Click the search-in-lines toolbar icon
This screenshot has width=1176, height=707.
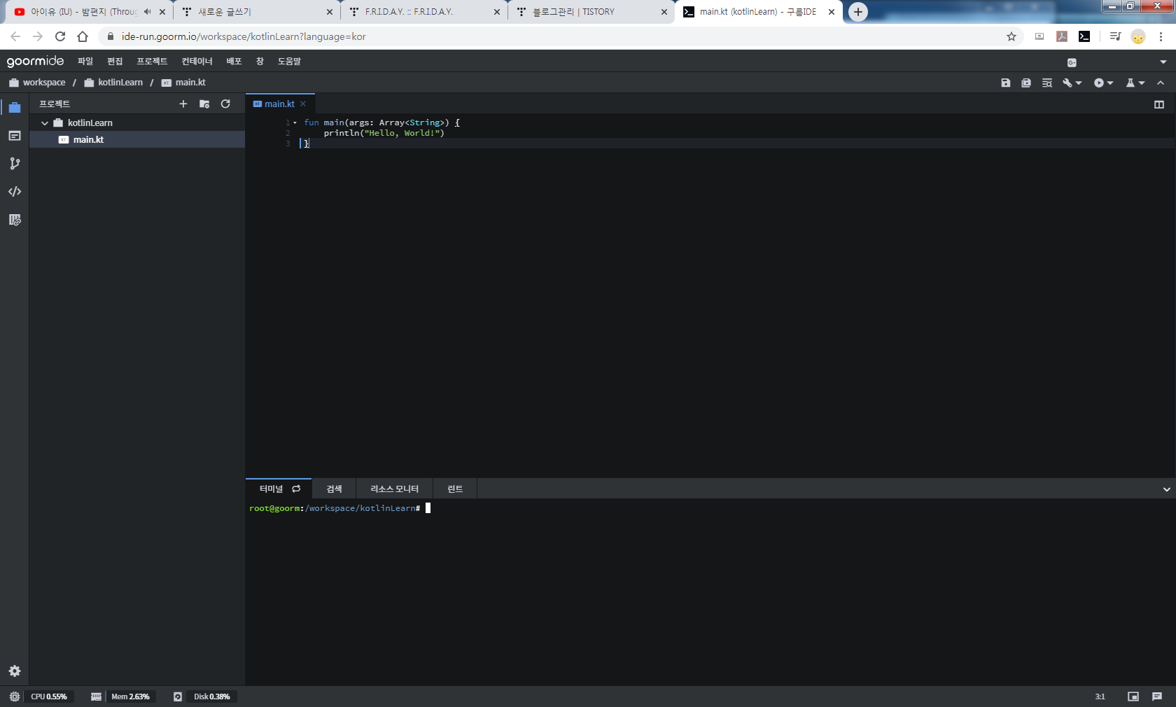click(1047, 83)
